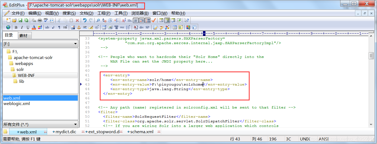Image resolution: width=377 pixels, height=144 pixels.
Task: Select the apache-tomcat-solr folder
Action: click(33, 57)
